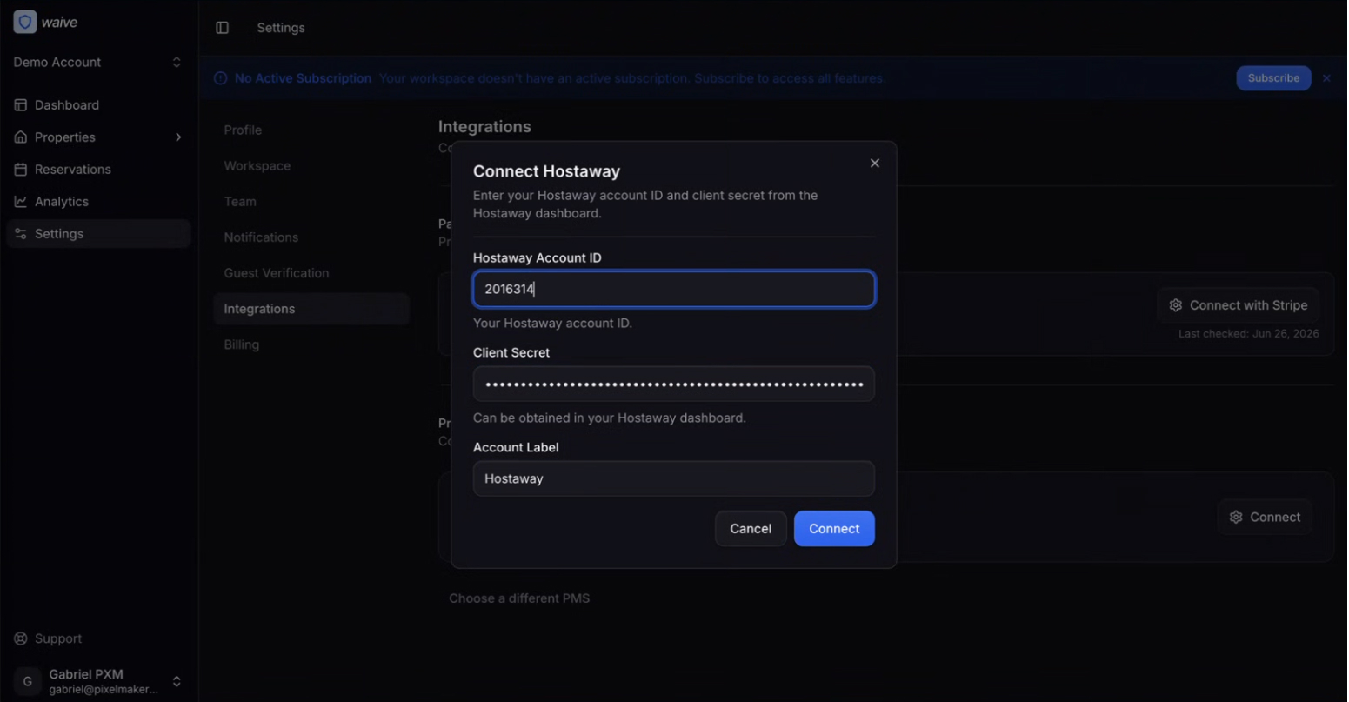Click the Support icon in sidebar

tap(21, 638)
